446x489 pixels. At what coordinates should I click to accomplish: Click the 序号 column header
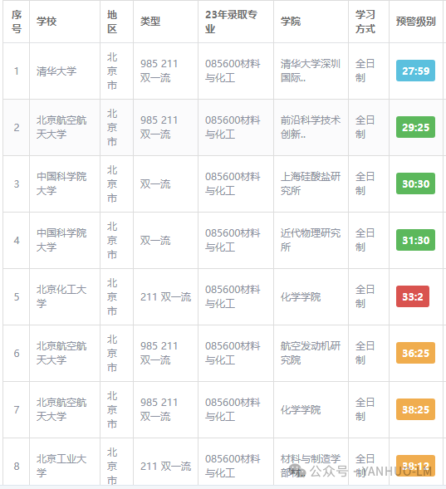17,22
